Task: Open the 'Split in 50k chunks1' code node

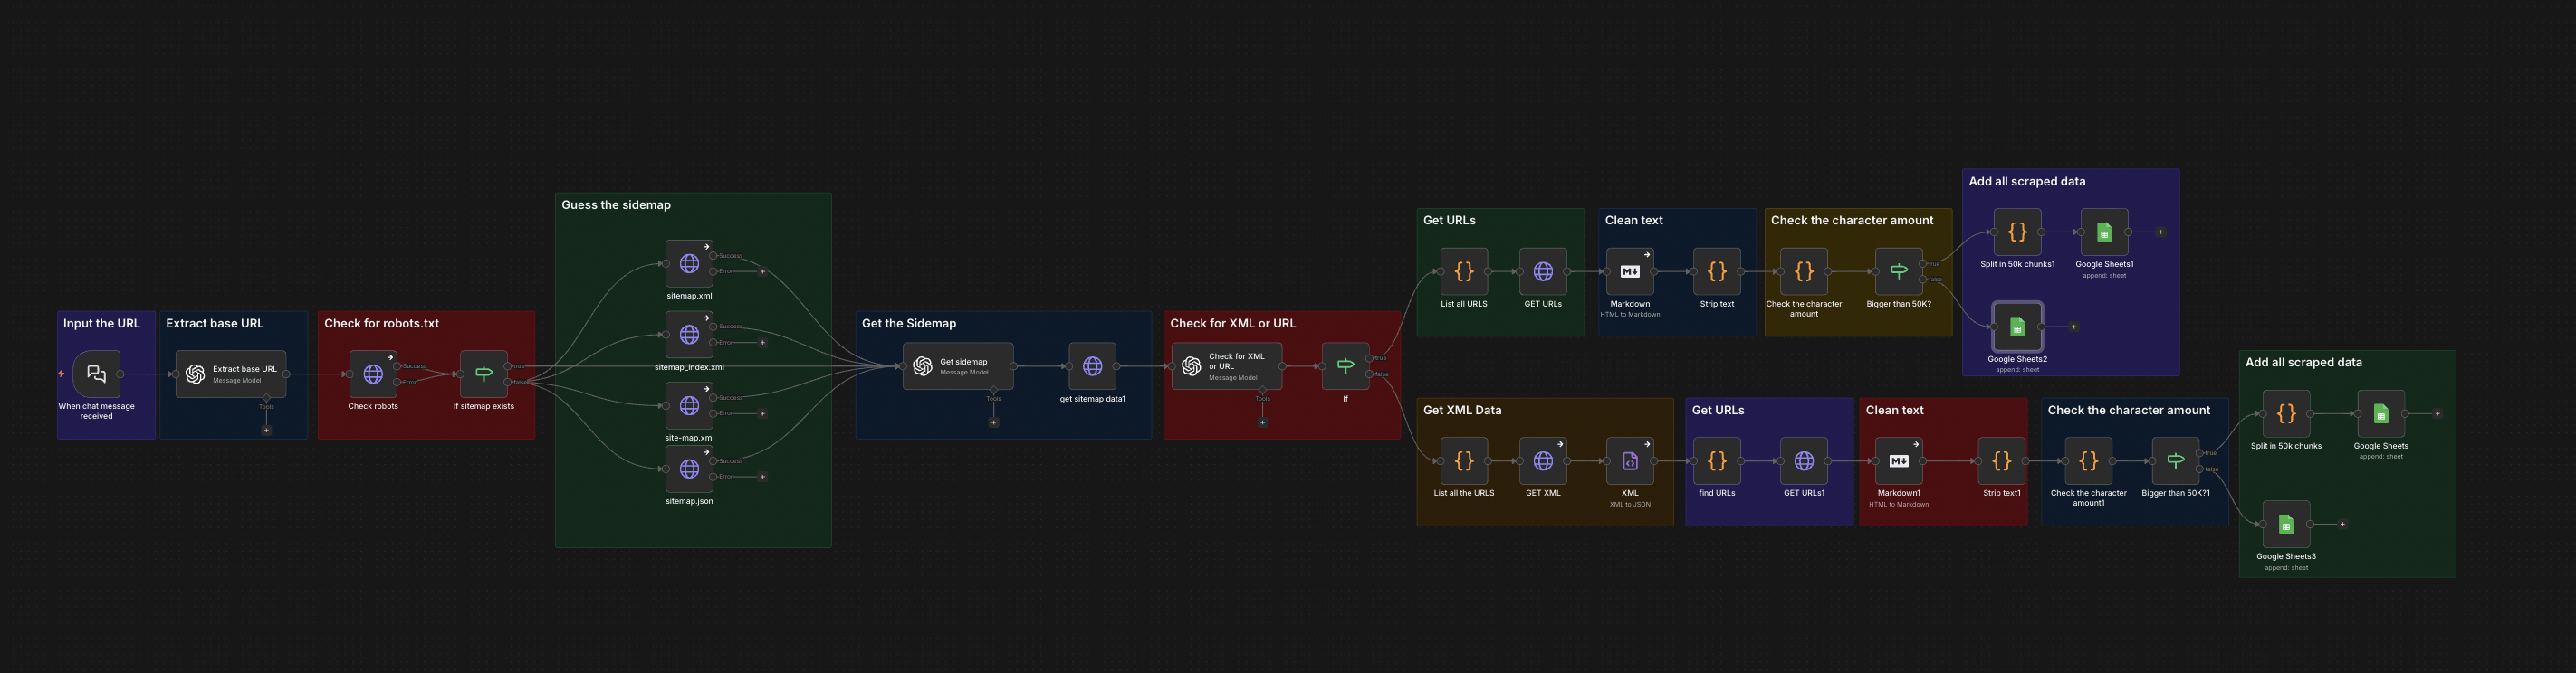Action: click(x=2017, y=232)
